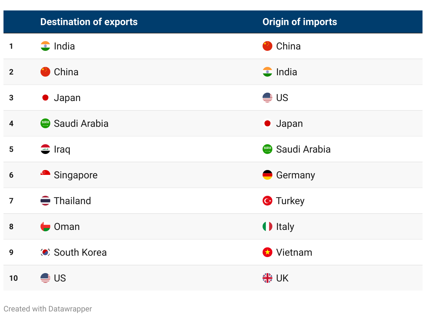Click the South Korea flag icon
Viewport: 426px width, 317px height.
pyautogui.click(x=45, y=252)
